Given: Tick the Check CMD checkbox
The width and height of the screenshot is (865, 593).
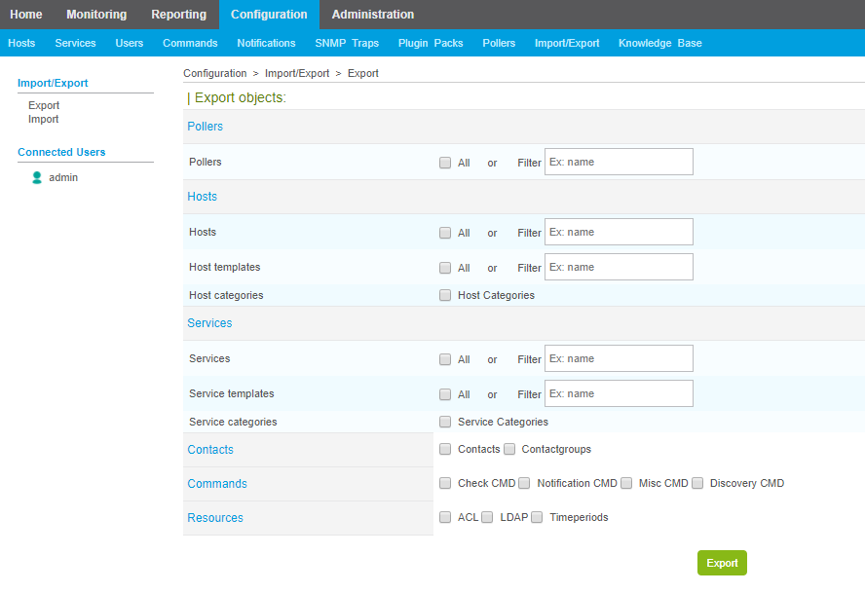Looking at the screenshot, I should click(x=444, y=483).
